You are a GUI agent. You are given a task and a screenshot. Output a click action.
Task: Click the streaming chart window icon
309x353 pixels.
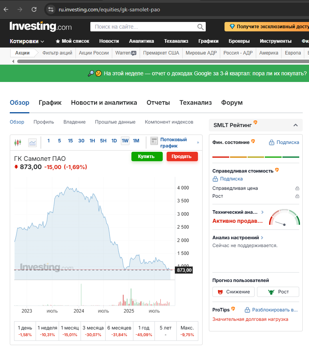[154, 141]
